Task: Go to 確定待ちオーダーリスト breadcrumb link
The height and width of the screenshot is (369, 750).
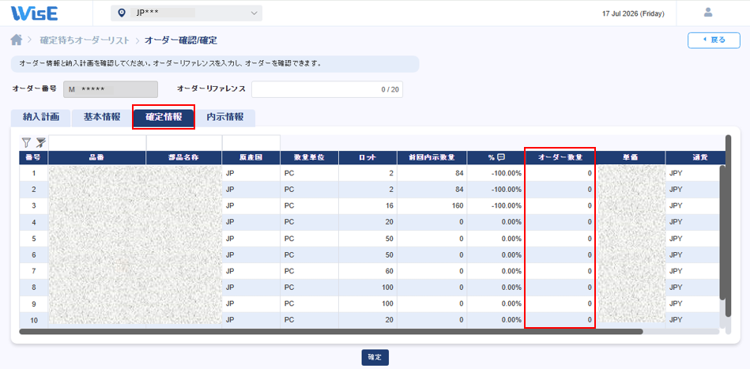Action: coord(85,40)
